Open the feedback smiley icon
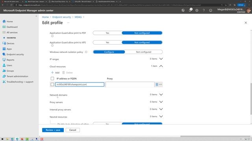Screen dimensions: 252x141 coord(211,11)
